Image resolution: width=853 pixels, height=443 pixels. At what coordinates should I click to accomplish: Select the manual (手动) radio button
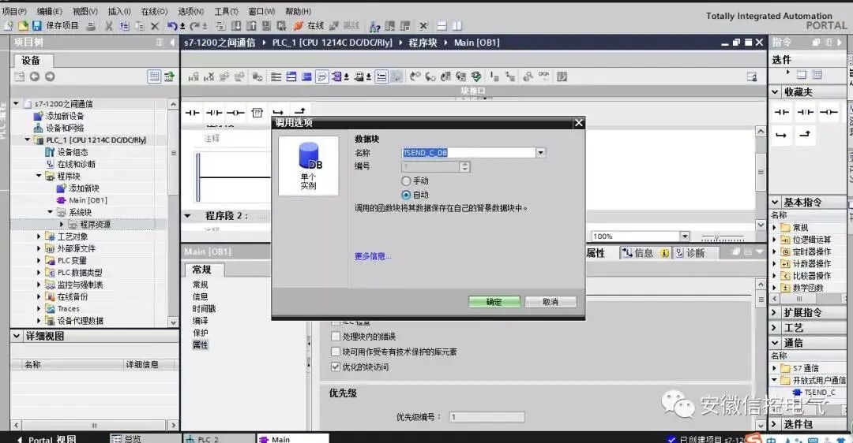click(406, 181)
